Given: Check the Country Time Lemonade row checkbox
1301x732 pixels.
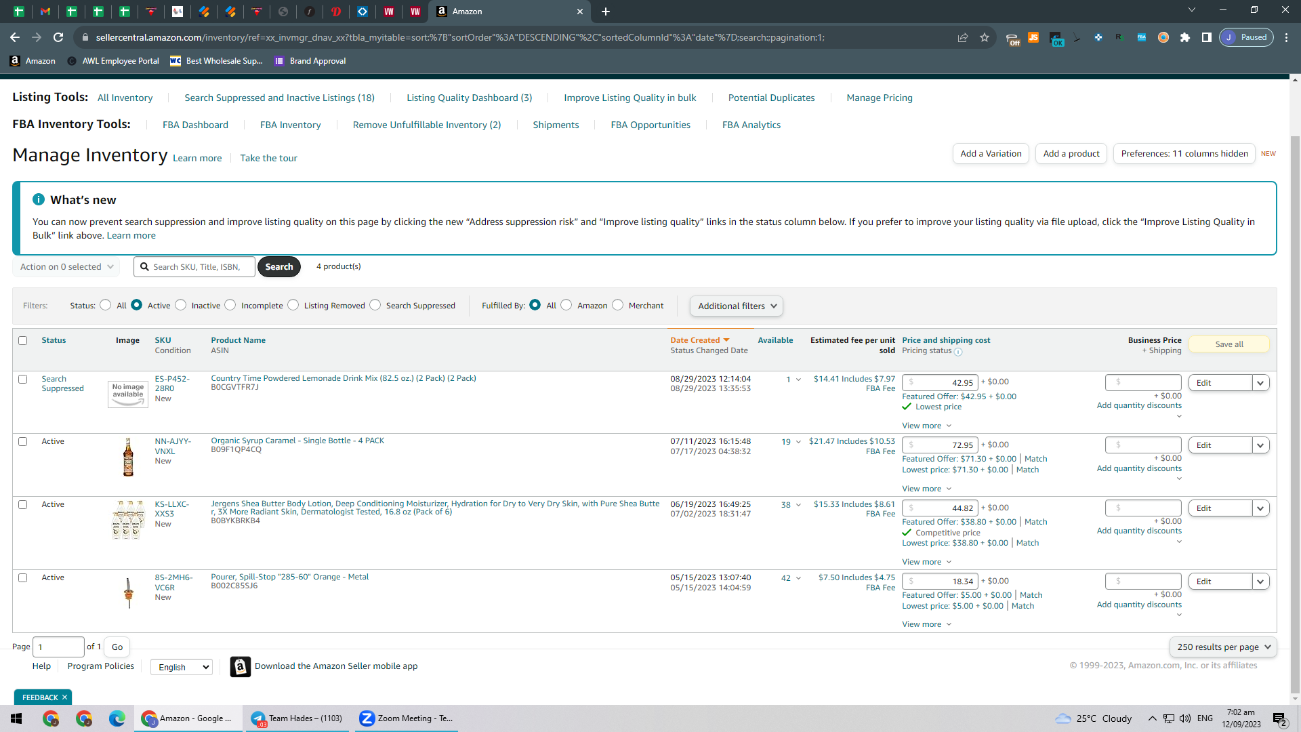Looking at the screenshot, I should point(23,379).
